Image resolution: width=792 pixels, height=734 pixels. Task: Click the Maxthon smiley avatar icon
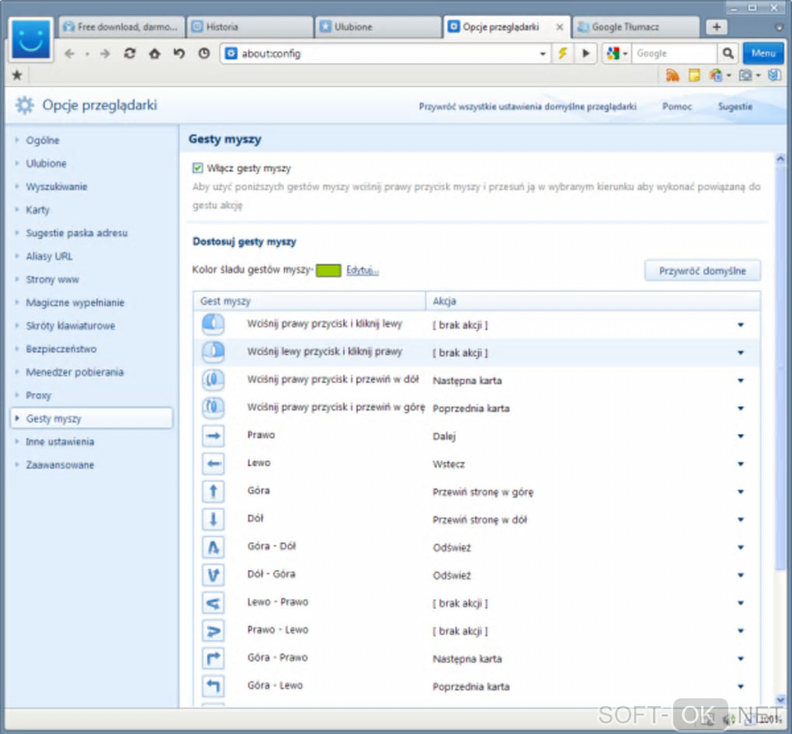coord(31,40)
